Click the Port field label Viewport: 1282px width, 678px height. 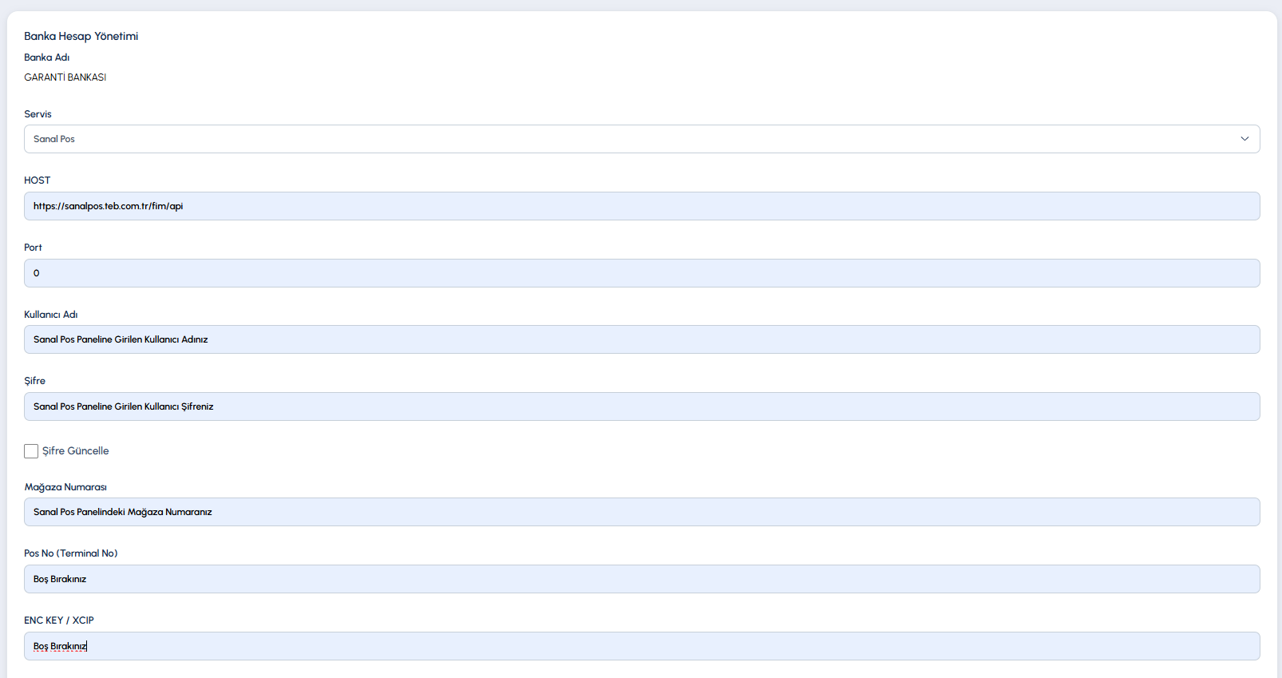[x=33, y=248]
